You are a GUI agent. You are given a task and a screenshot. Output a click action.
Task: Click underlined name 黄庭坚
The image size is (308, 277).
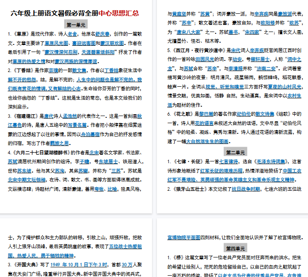(x=179, y=14)
